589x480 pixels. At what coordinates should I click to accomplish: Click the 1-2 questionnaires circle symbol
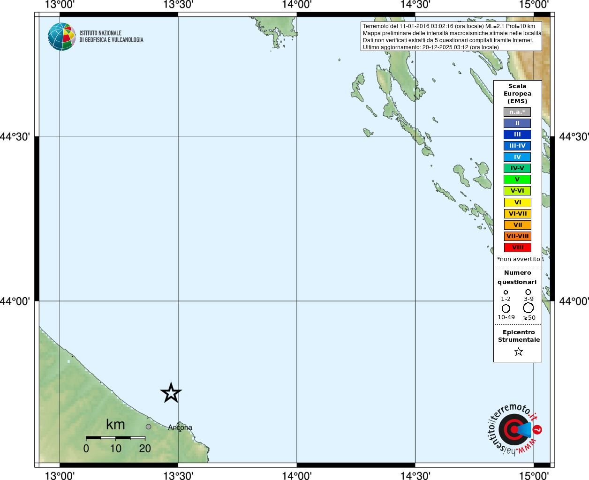click(506, 292)
